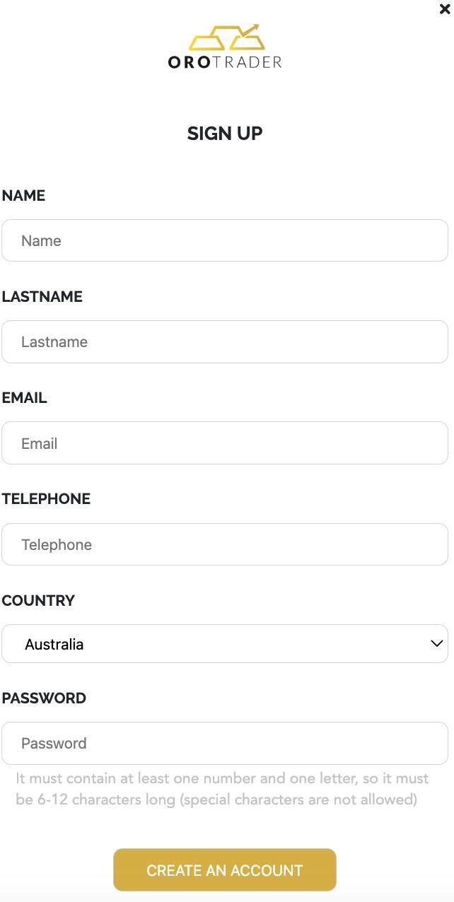The width and height of the screenshot is (454, 902).
Task: Click the LASTNAME field label
Action: 42,297
